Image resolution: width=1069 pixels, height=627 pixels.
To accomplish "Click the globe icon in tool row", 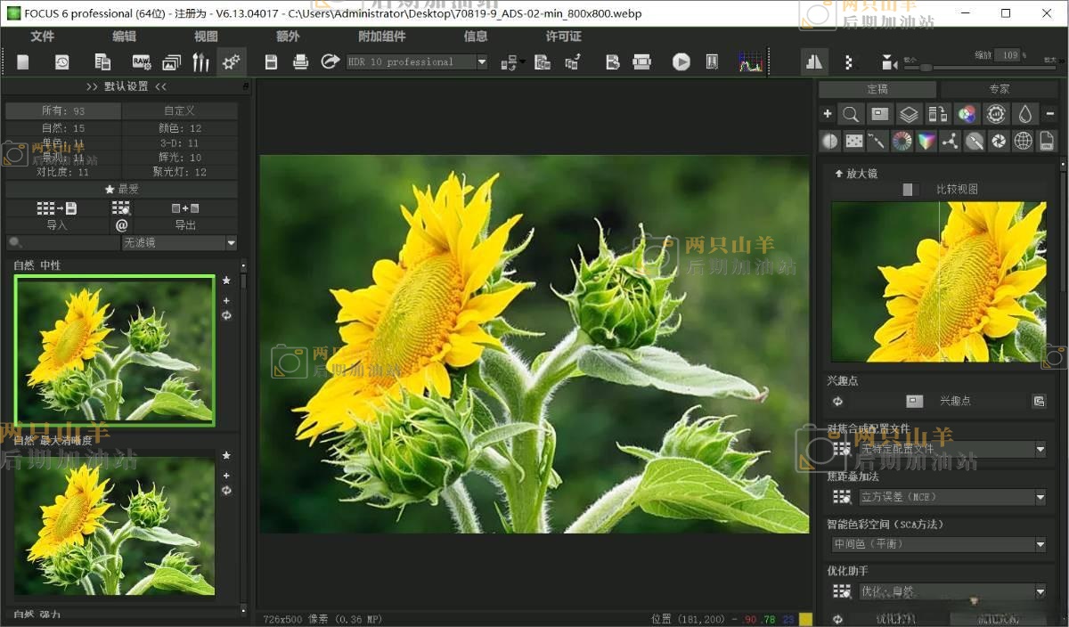I will click(1023, 141).
